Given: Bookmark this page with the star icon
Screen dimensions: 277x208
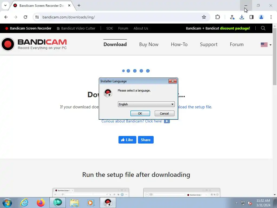Looking at the screenshot, I should (x=204, y=17).
